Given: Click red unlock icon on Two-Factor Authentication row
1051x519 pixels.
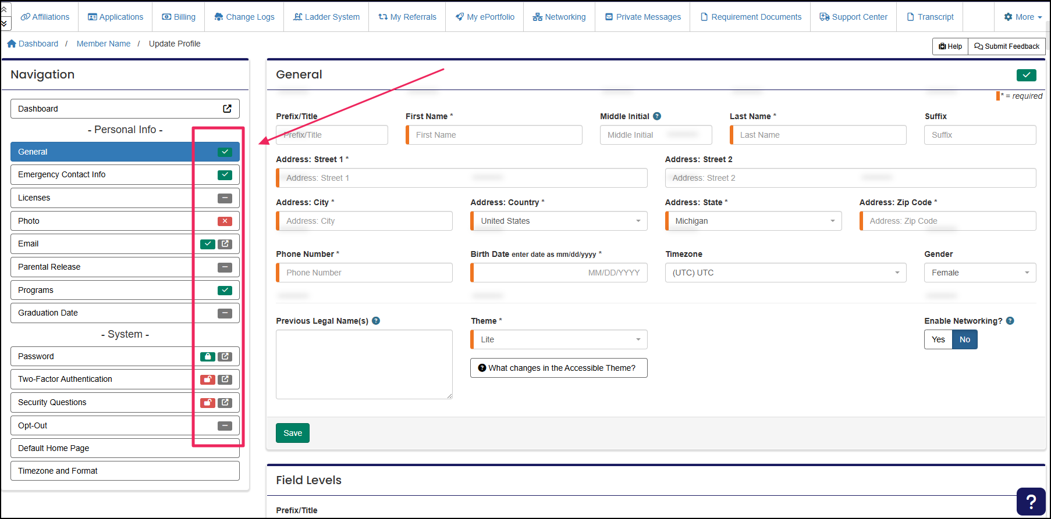Looking at the screenshot, I should [208, 380].
